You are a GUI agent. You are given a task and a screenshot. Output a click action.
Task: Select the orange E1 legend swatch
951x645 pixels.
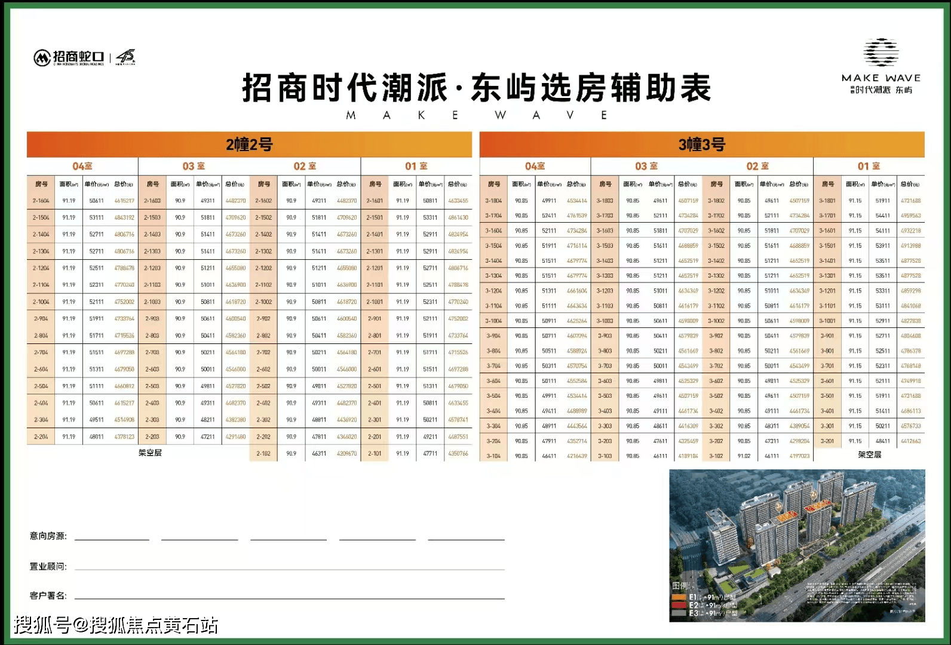[x=679, y=597]
